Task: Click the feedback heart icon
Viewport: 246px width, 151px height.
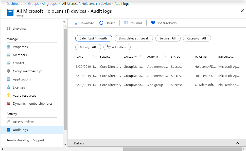Action: pyautogui.click(x=153, y=23)
